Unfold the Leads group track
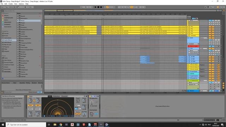 (x=188, y=38)
